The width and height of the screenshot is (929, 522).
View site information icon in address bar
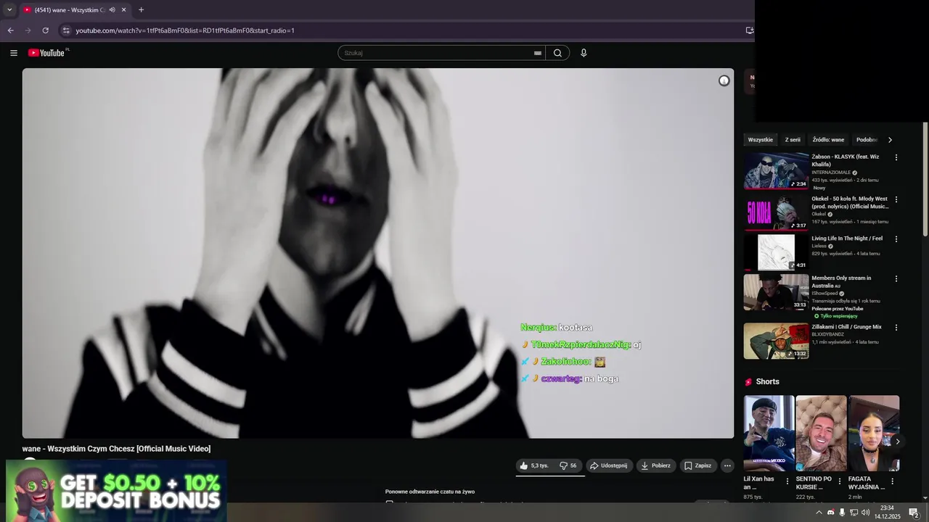pyautogui.click(x=66, y=30)
